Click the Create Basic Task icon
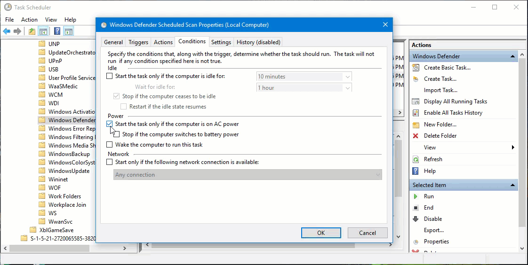This screenshot has width=528, height=265. point(416,68)
